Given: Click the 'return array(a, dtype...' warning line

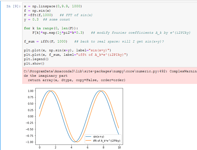Looking at the screenshot, I should pos(77,80).
